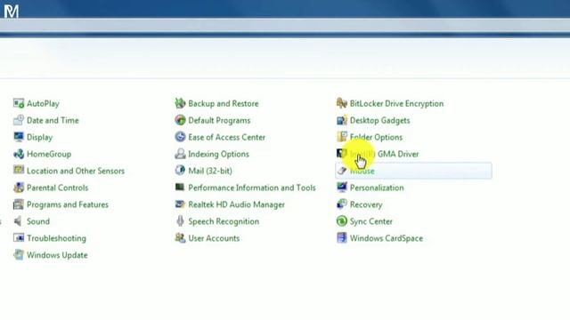The height and width of the screenshot is (320, 570).
Task: Open Desktop Gadgets link
Action: (380, 121)
